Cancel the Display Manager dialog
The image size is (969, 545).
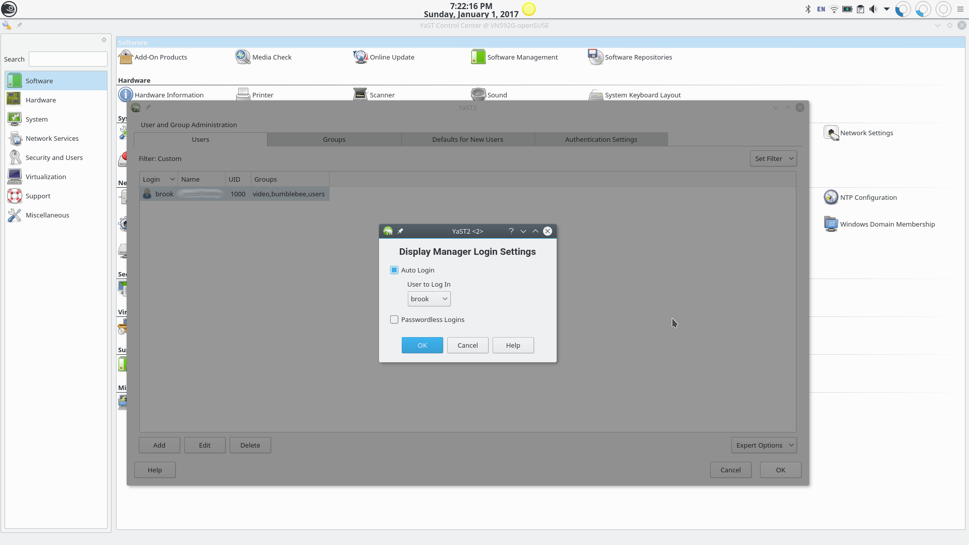coord(468,345)
